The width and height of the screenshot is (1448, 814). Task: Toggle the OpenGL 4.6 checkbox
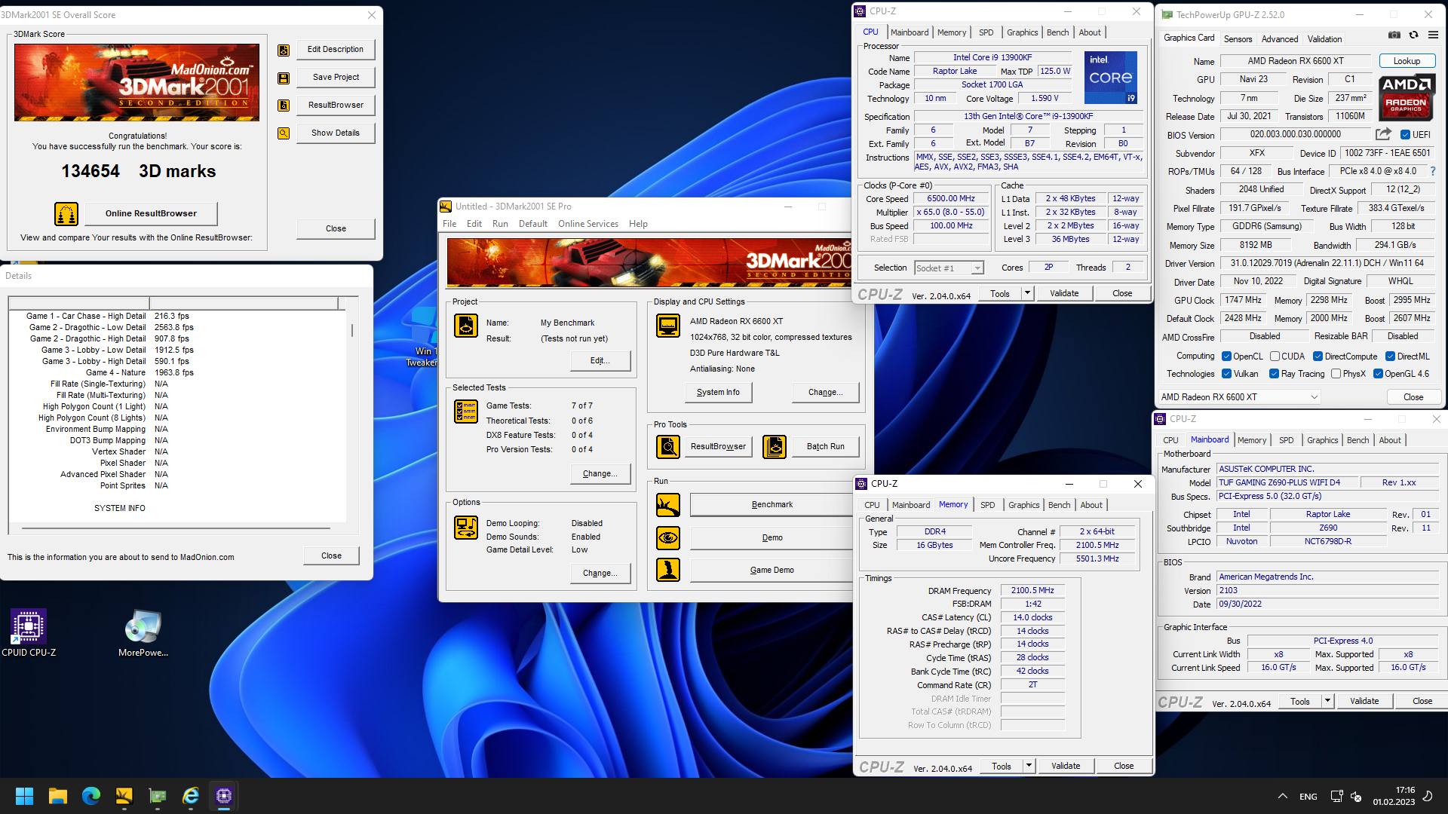coord(1378,374)
